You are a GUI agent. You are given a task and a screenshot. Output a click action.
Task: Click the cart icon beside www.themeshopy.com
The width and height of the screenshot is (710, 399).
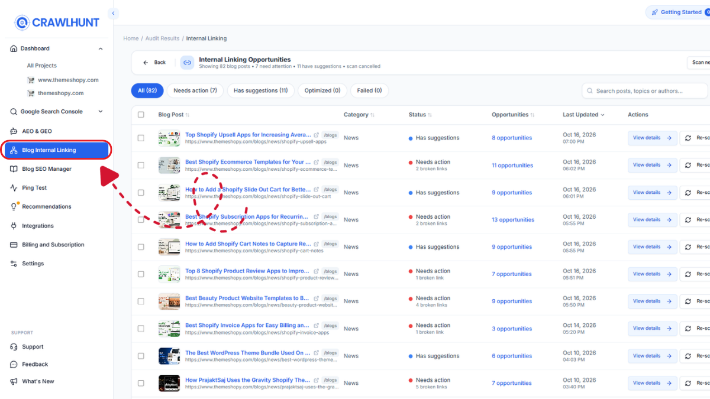[31, 80]
